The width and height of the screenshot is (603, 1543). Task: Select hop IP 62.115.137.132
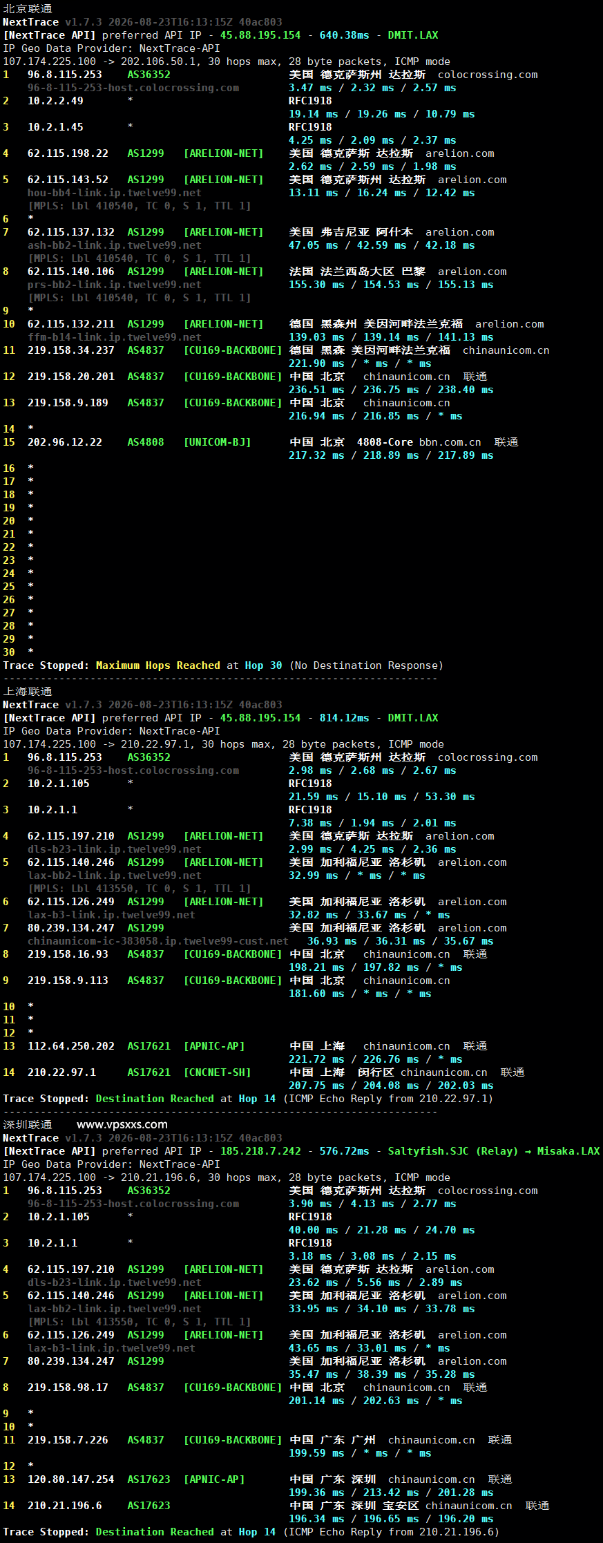pos(71,232)
